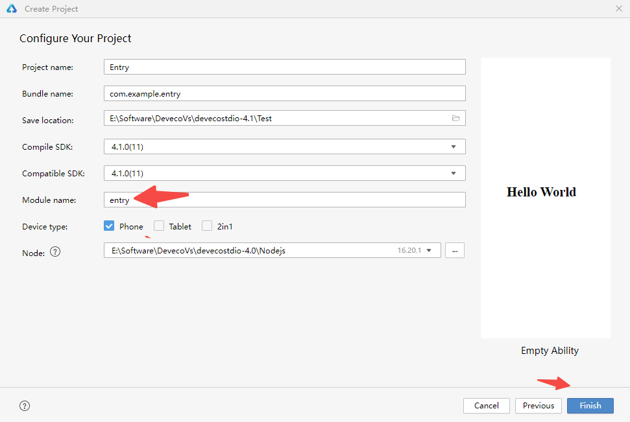Open the Node version dropdown
Image resolution: width=630 pixels, height=422 pixels.
tap(429, 250)
